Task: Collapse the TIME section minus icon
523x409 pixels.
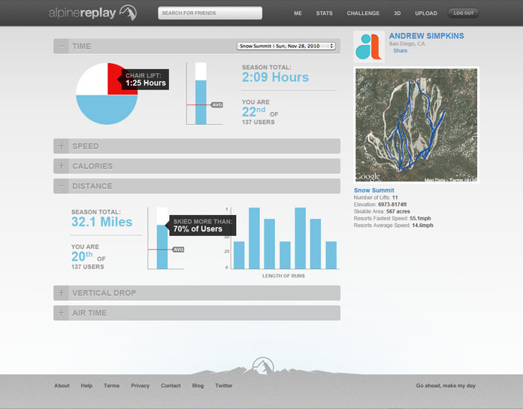Action: (x=61, y=46)
